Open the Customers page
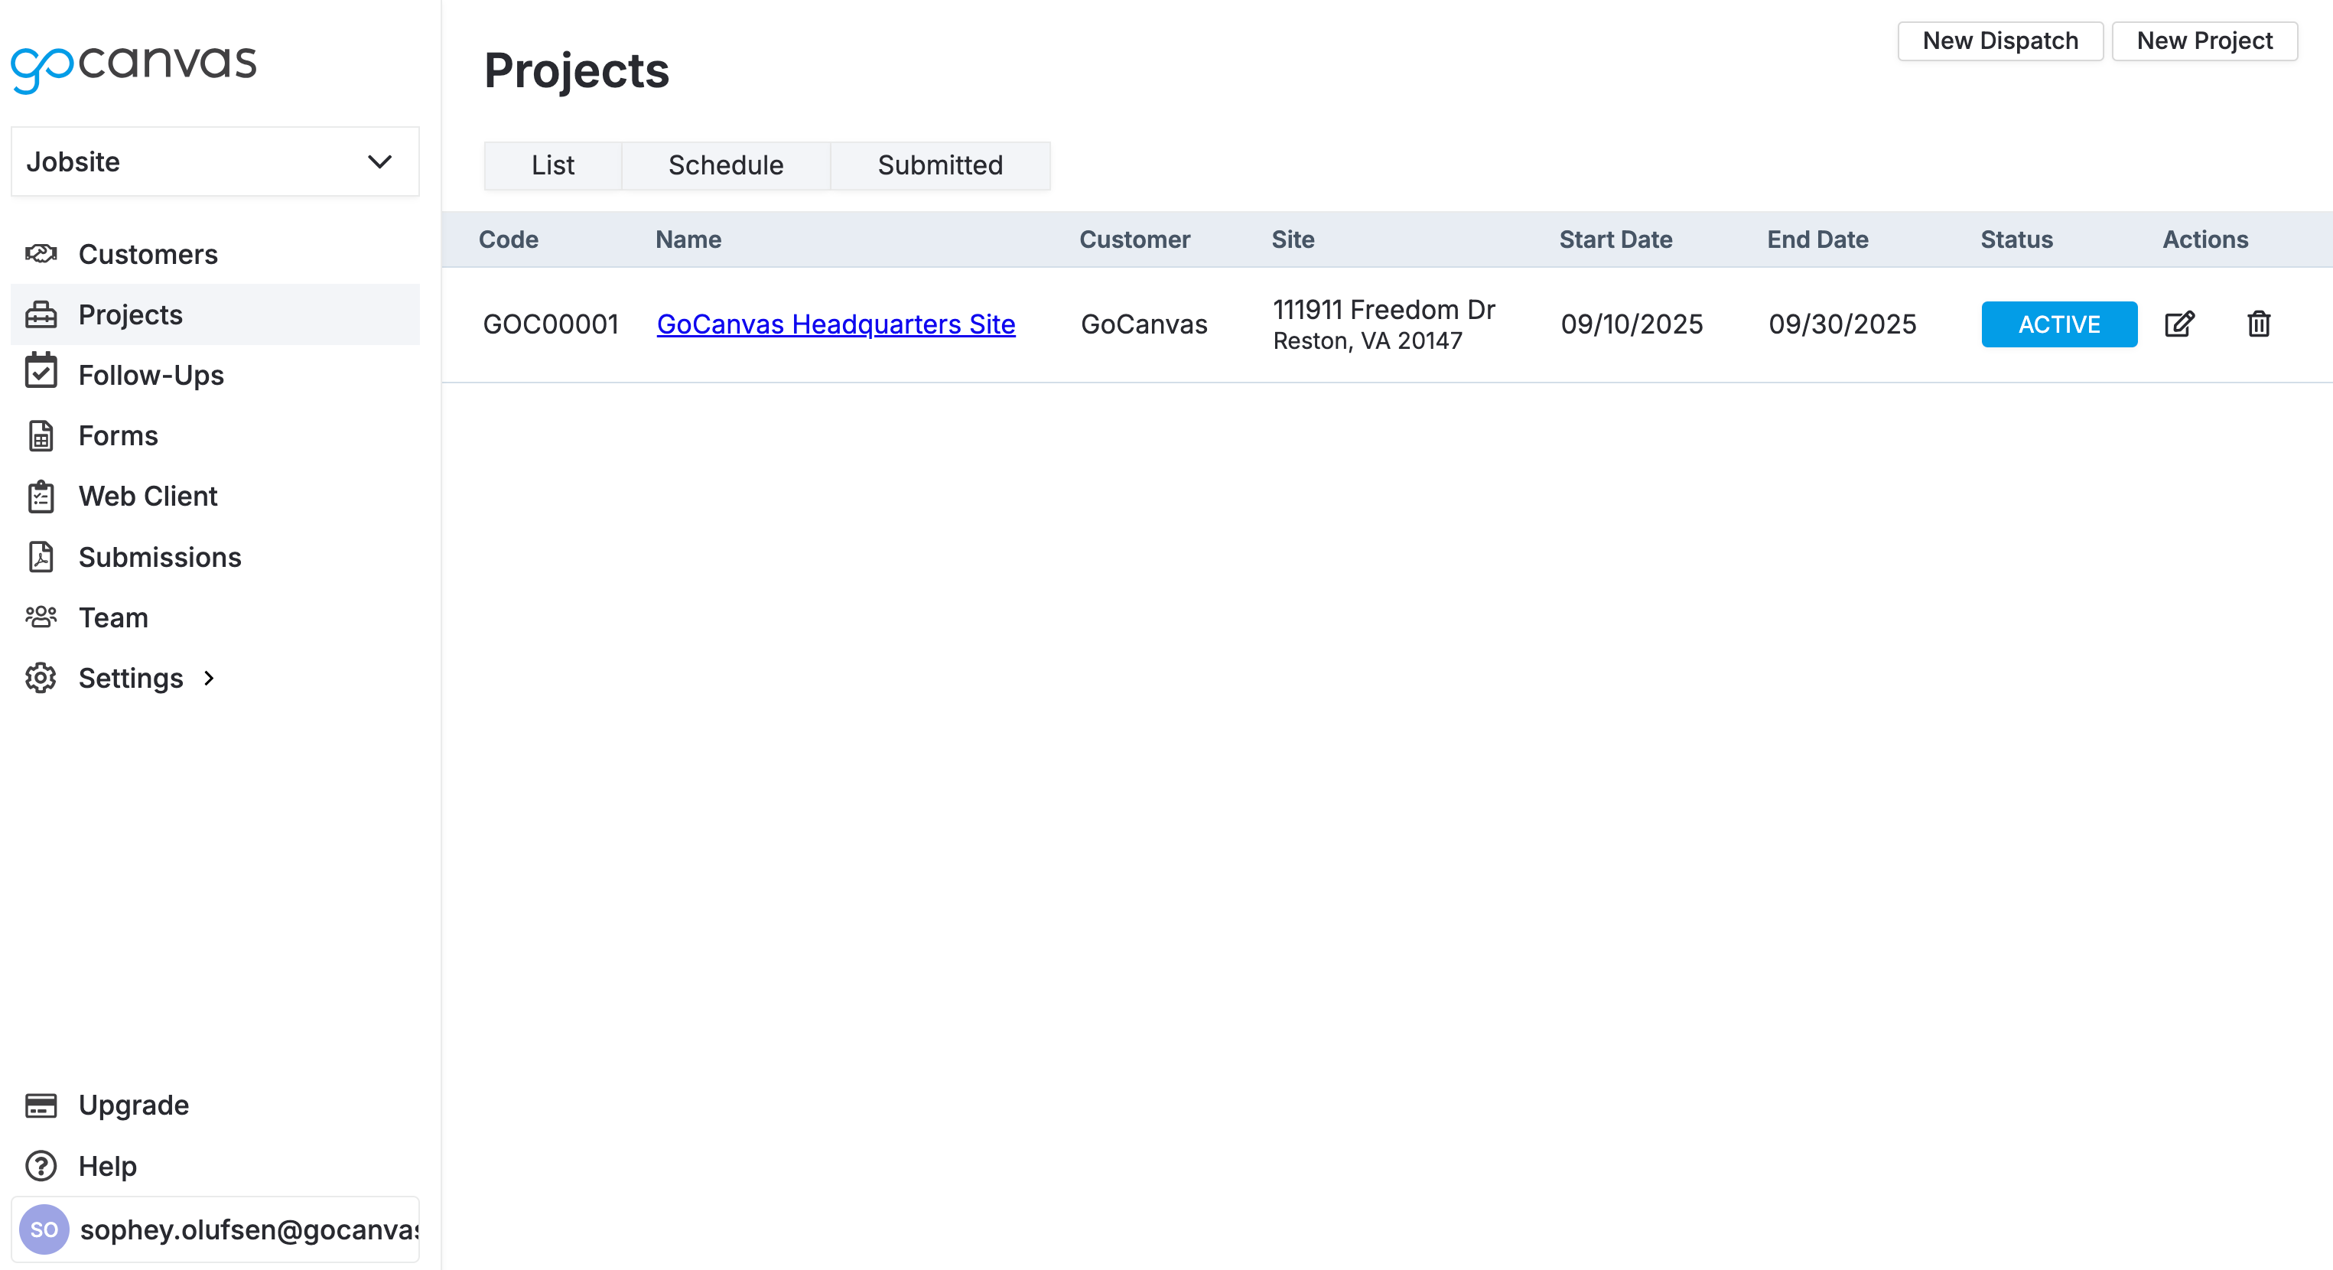The width and height of the screenshot is (2333, 1270). point(215,254)
